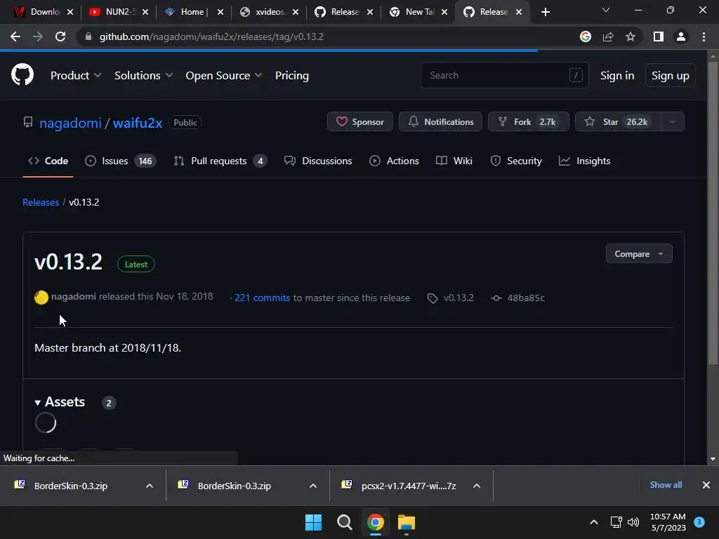Open new browser tab with plus
This screenshot has height=539, width=719.
pyautogui.click(x=545, y=12)
